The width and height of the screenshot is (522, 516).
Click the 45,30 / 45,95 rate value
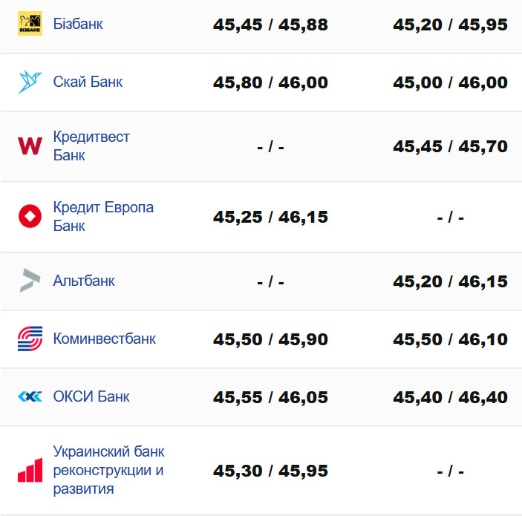pos(270,471)
